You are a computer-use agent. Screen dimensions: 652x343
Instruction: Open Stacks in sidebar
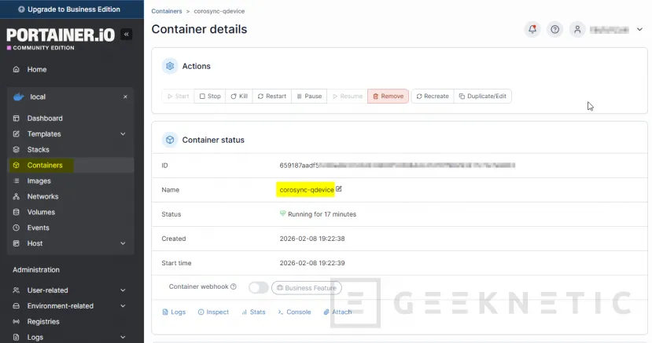click(39, 149)
